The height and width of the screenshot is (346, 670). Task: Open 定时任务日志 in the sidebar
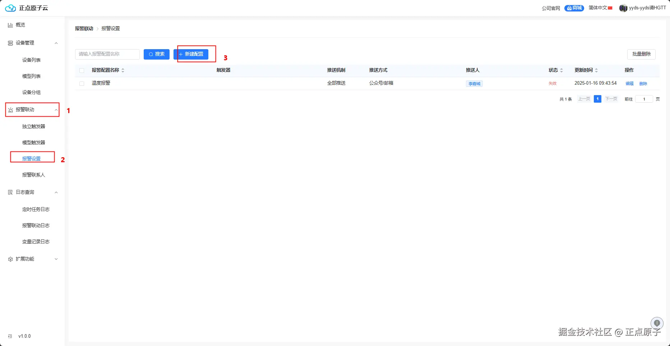tap(36, 210)
